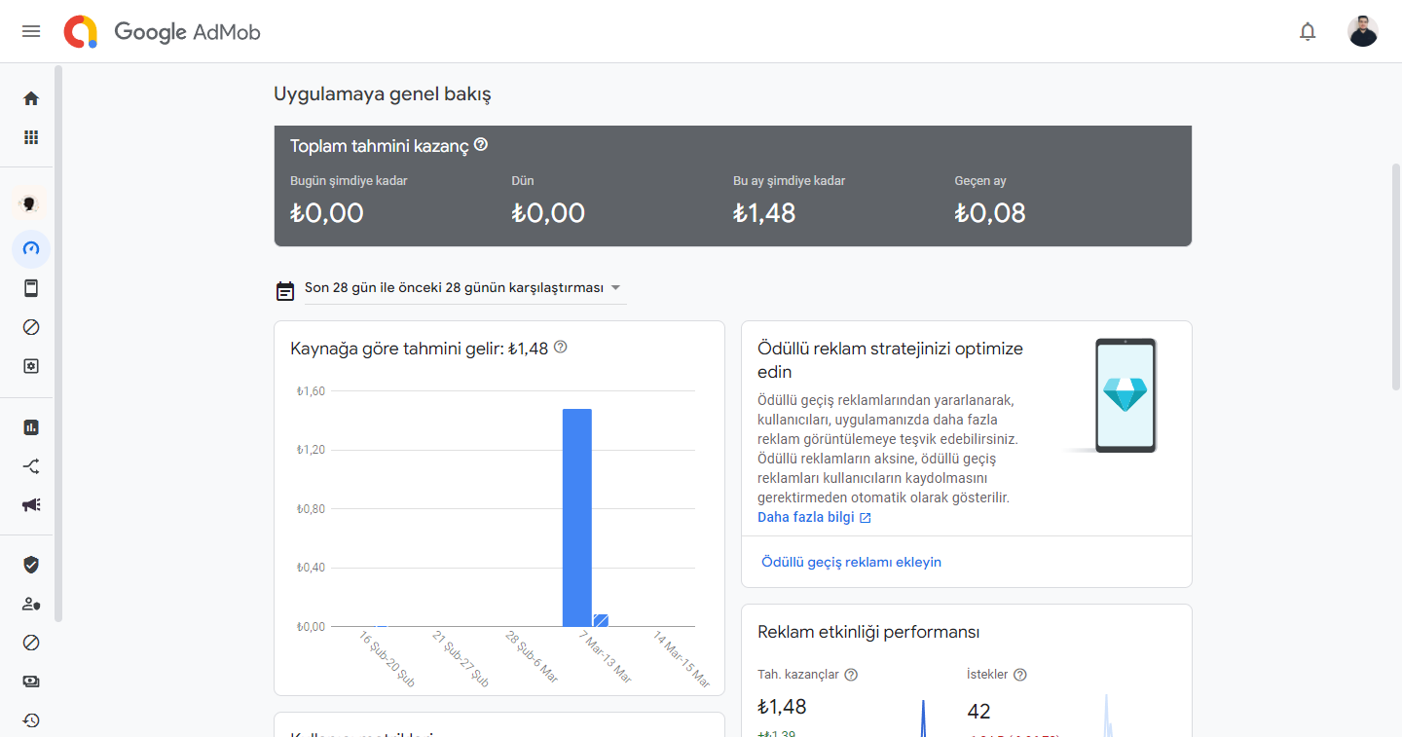This screenshot has height=737, width=1402.
Task: Open the user profile avatar menu
Action: click(x=1362, y=31)
